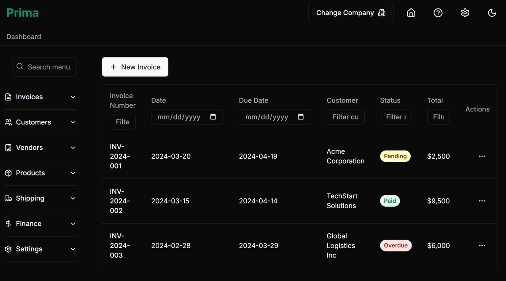Expand the sidebar Settings menu chevron

coord(73,249)
